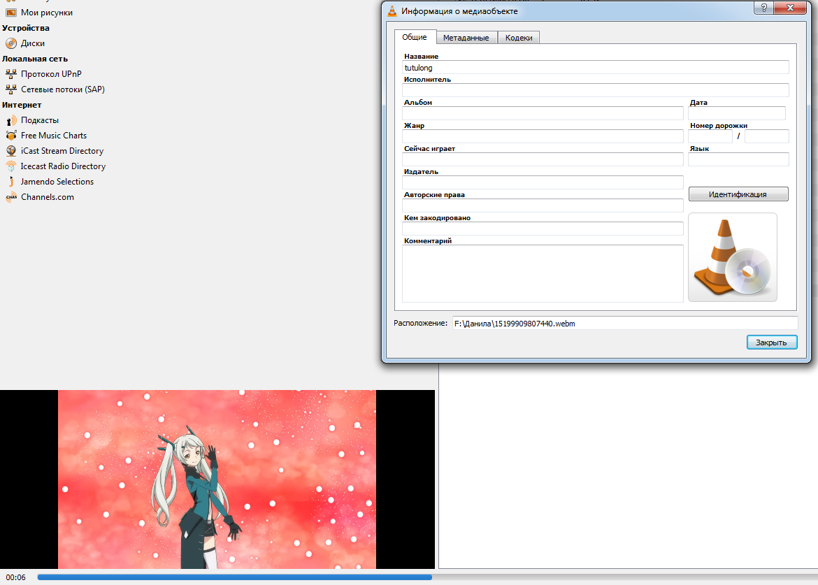The image size is (818, 585).
Task: Open the UPnP protocol icon
Action: point(11,74)
